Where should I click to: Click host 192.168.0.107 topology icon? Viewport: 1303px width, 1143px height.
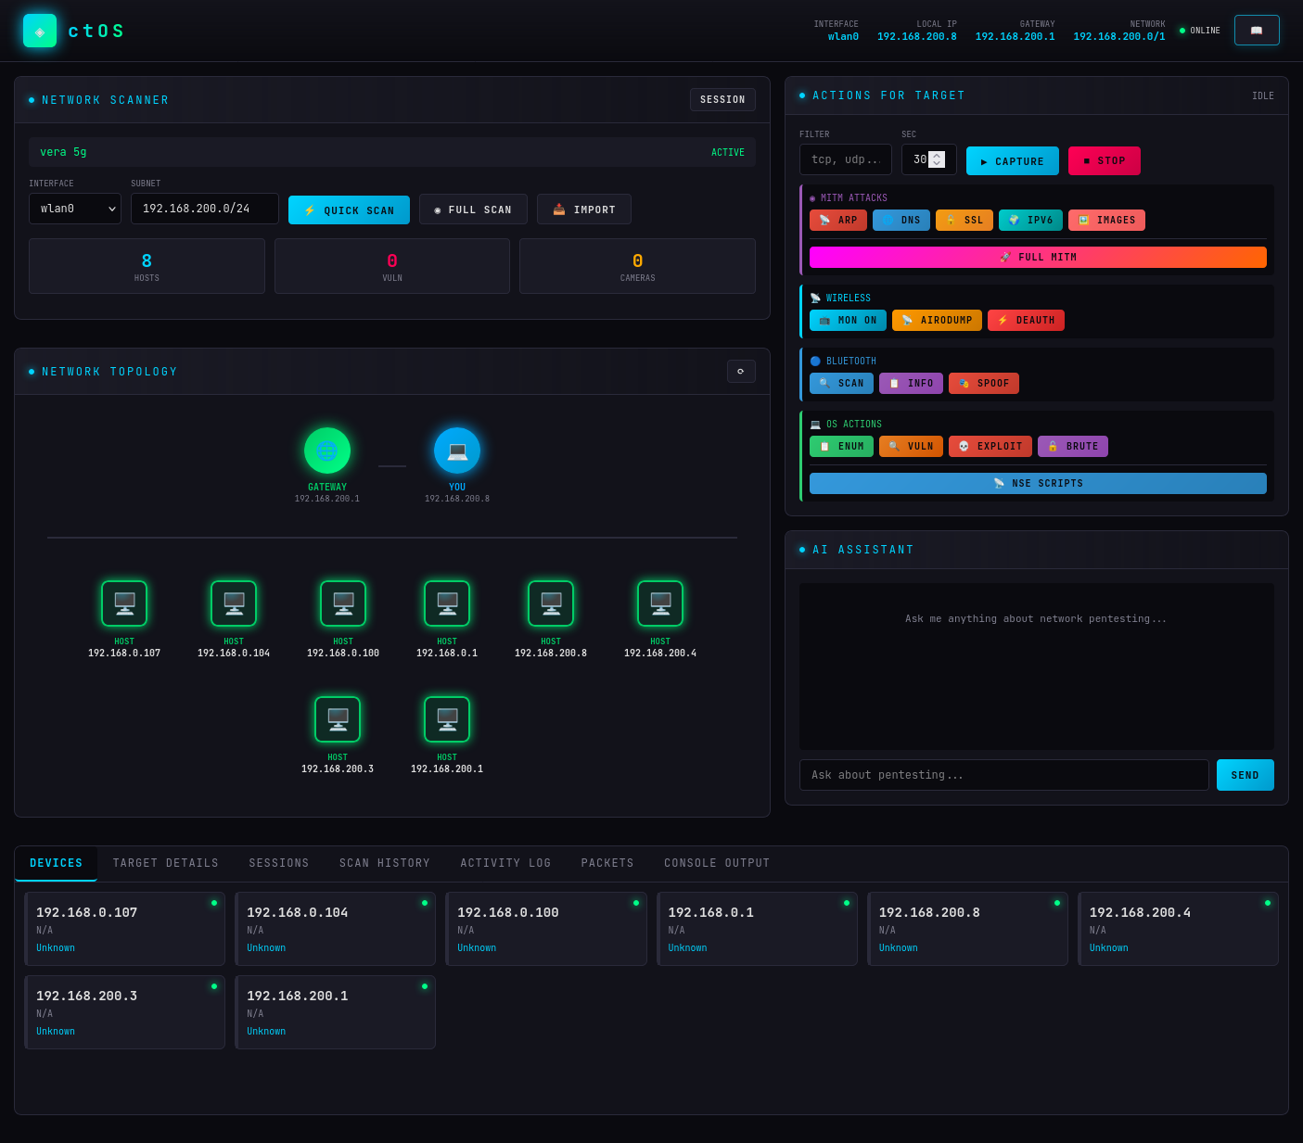point(124,603)
